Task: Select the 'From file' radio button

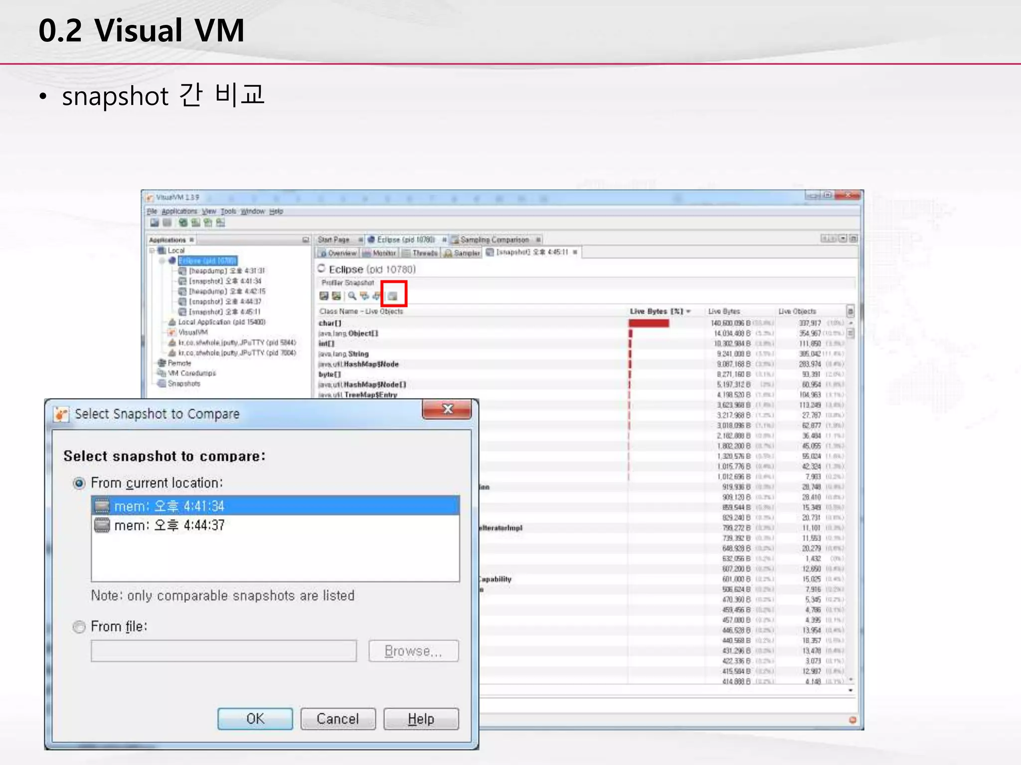Action: pos(79,627)
